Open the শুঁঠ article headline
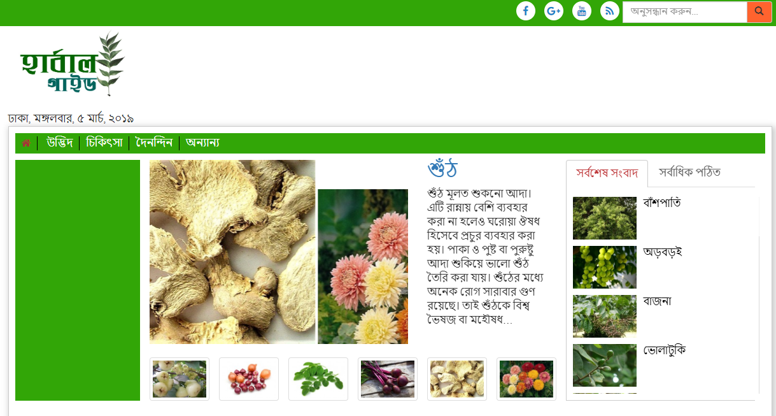 point(443,169)
